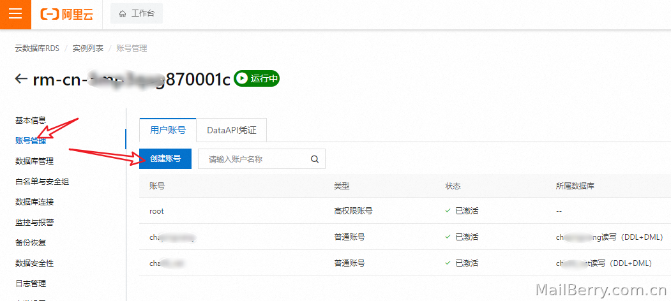This screenshot has height=301, width=671.
Task: Click the instance ID title text
Action: (132, 79)
